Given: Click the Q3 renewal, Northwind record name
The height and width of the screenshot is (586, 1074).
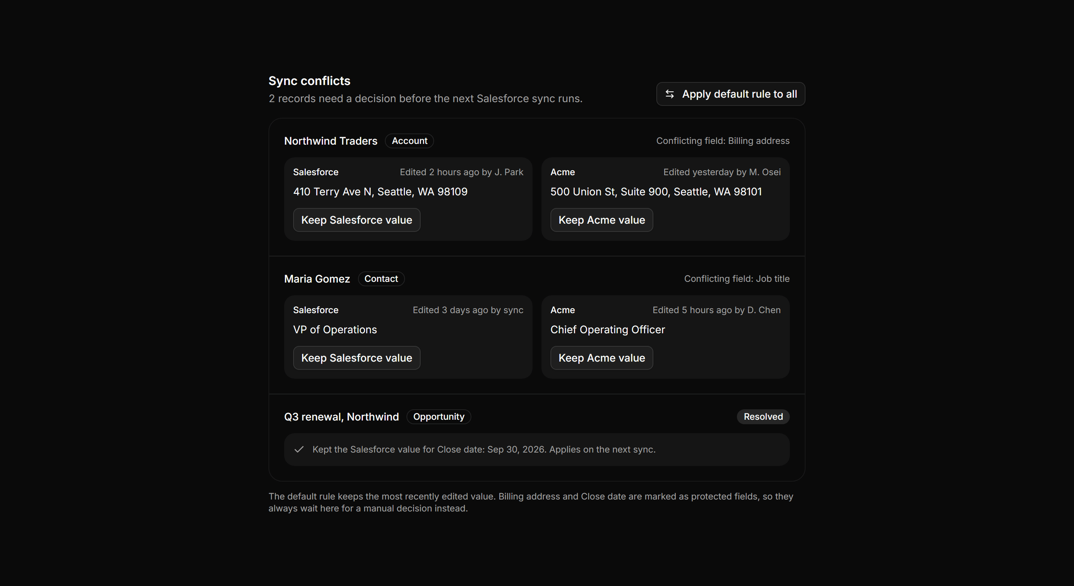Looking at the screenshot, I should [342, 417].
